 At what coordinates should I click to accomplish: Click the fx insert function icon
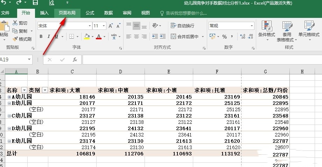click(75, 60)
